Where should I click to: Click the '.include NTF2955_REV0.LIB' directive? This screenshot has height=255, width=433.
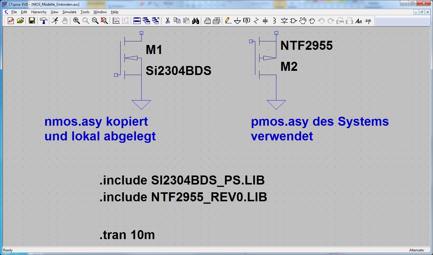183,197
